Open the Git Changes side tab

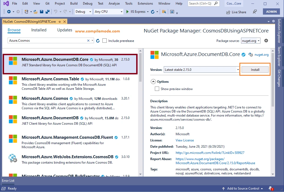coord(279,78)
